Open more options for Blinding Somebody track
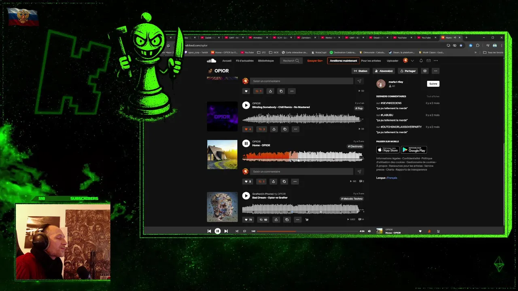Viewport: 518px width, 291px height. (295, 129)
